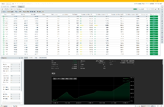
Task: Sort by the Profit factor column header
Action: pos(75,14)
